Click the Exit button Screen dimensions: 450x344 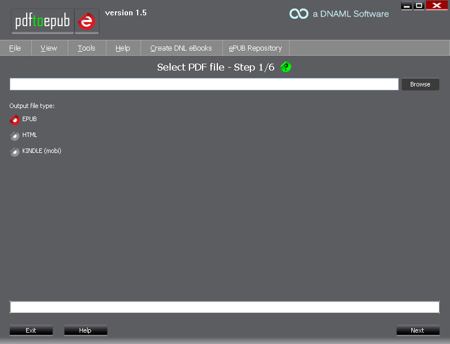pos(31,330)
